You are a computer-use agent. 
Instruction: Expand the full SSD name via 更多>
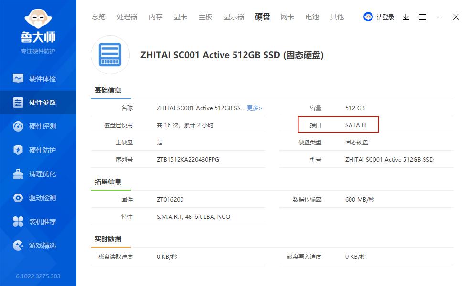pyautogui.click(x=255, y=108)
